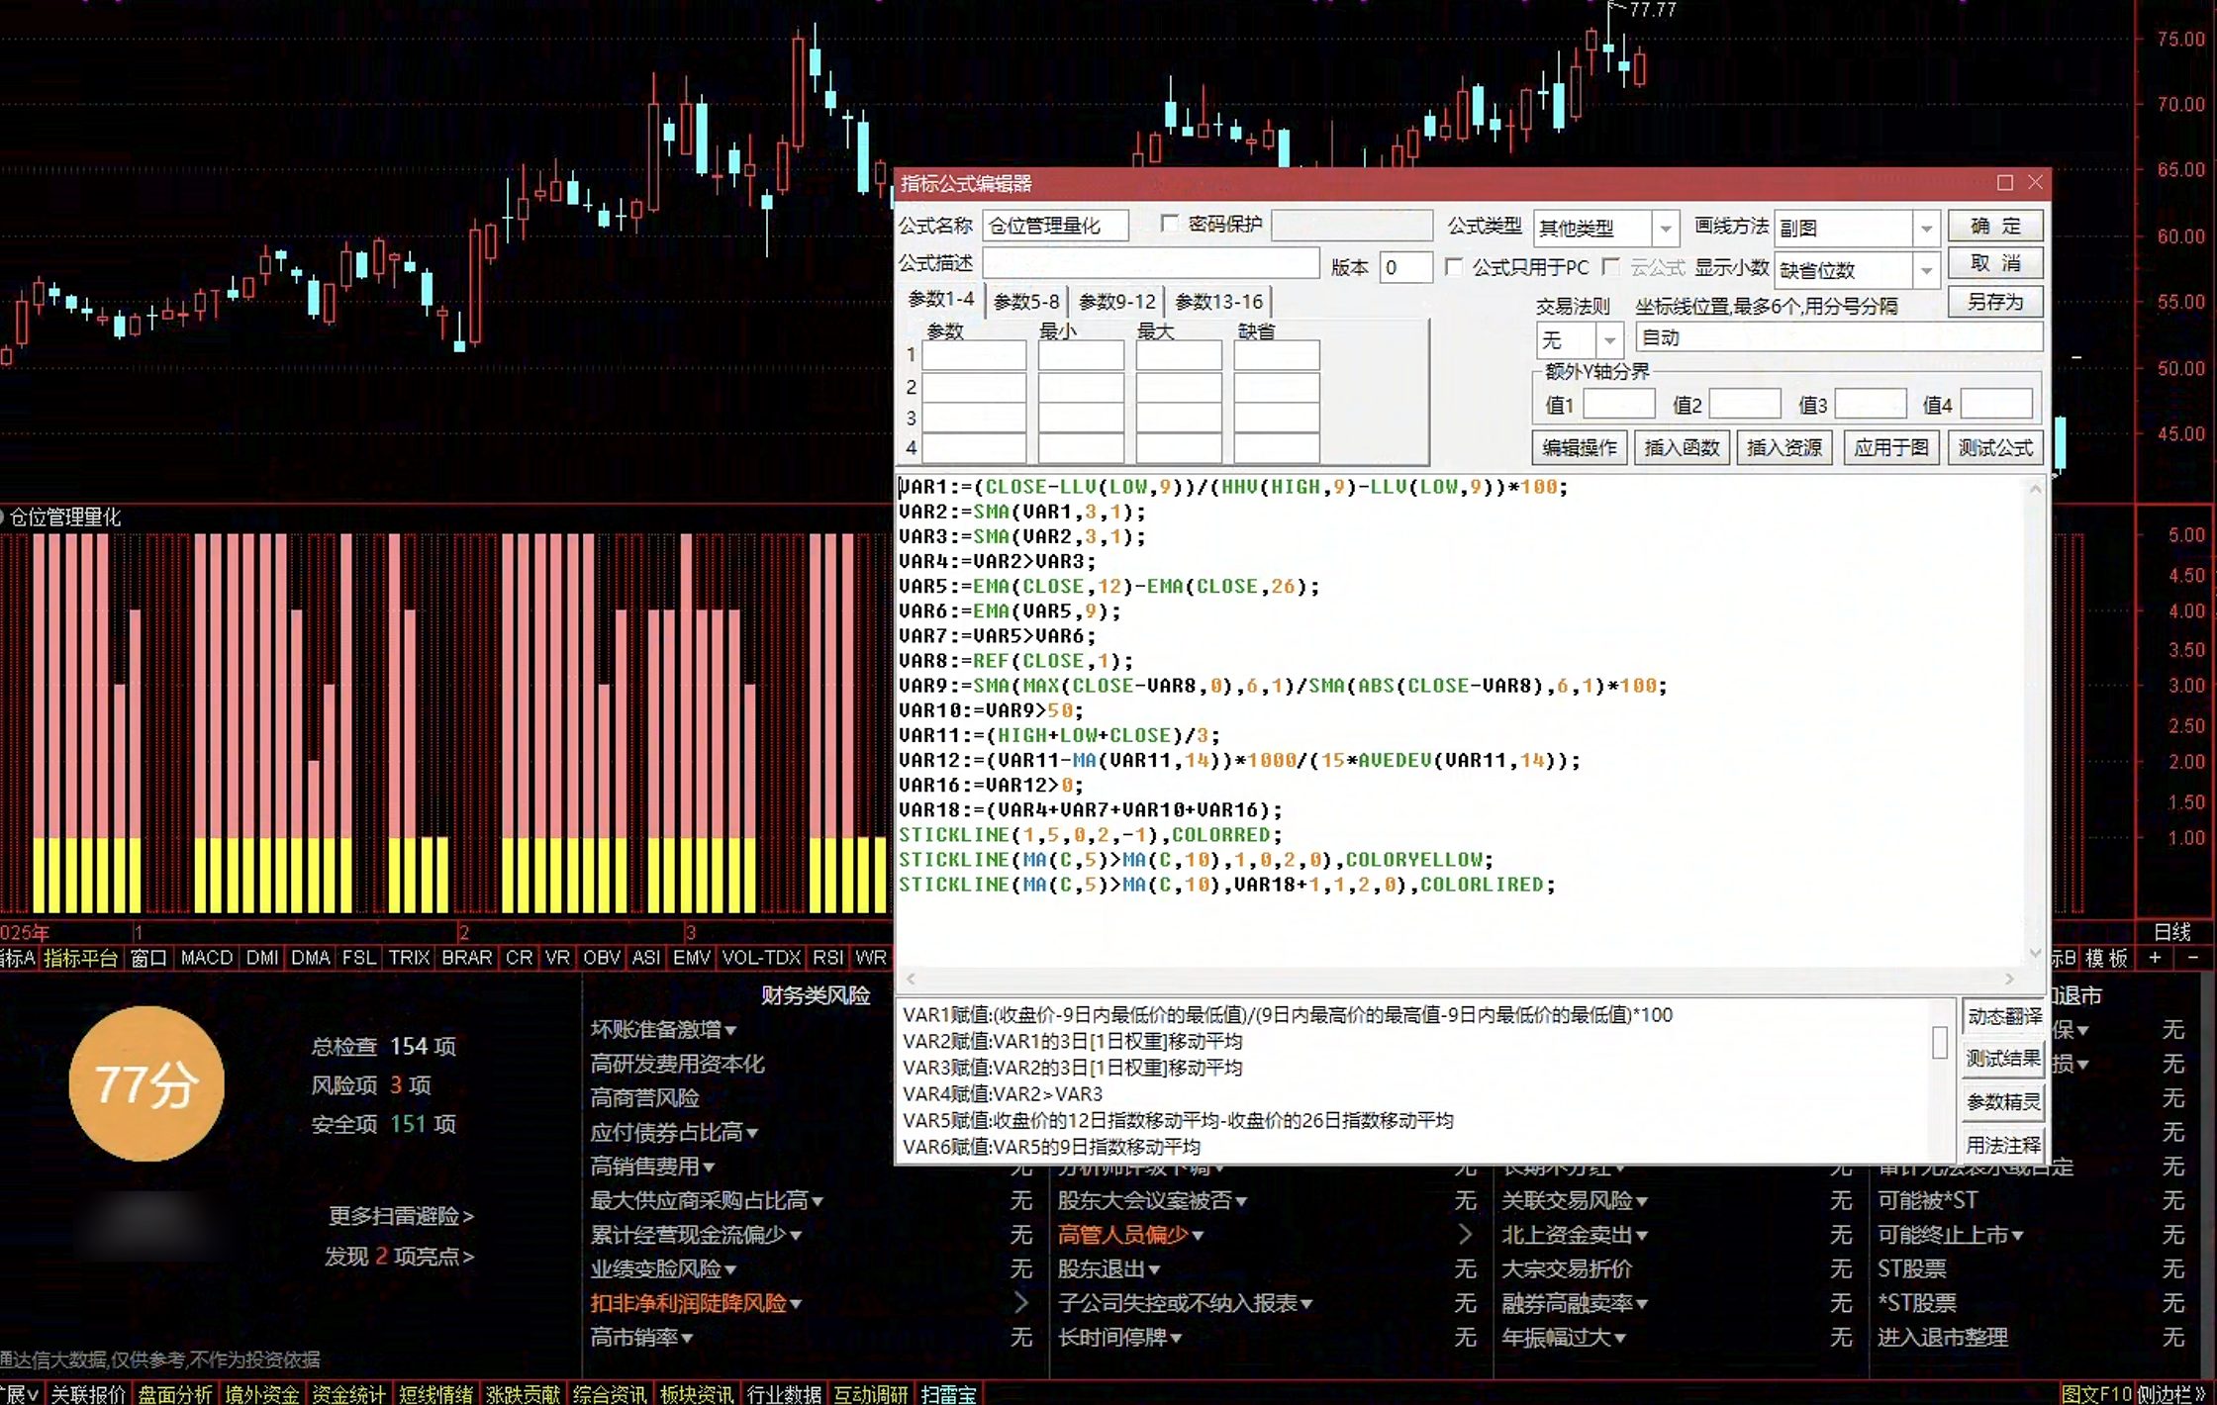
Task: Click the 取消 button
Action: pos(1995,263)
